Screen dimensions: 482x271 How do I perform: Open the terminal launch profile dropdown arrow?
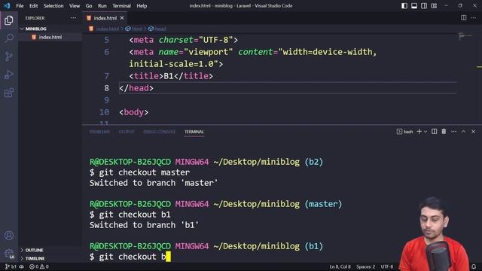(x=426, y=132)
